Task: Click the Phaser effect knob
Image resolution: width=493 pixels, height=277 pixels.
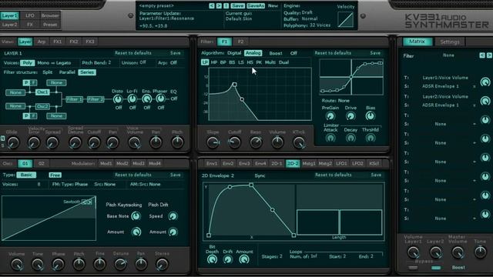Action: (161, 99)
